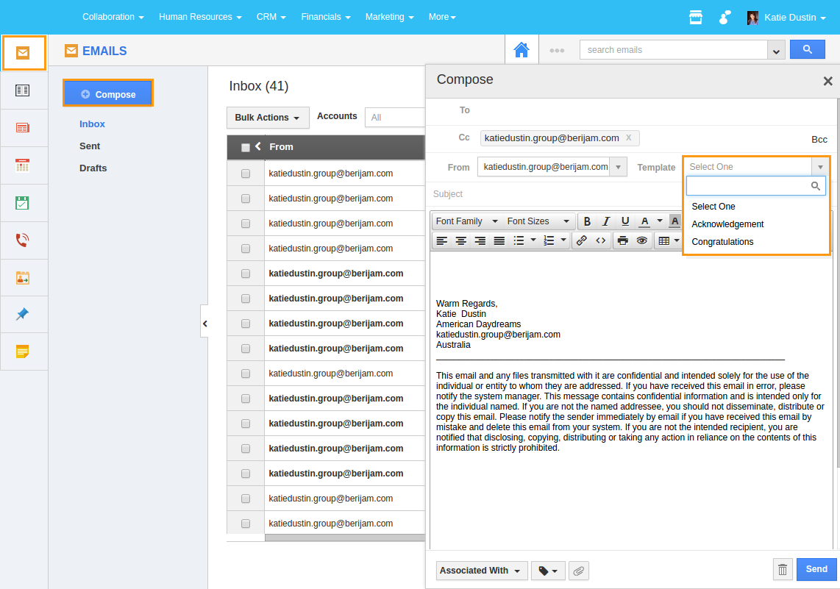This screenshot has height=589, width=840.
Task: Discard the draft using the trash icon
Action: point(783,569)
